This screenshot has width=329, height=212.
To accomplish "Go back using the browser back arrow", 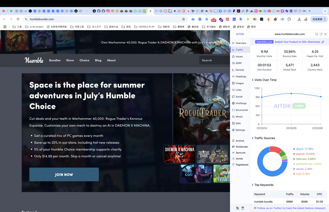I will click(4, 19).
